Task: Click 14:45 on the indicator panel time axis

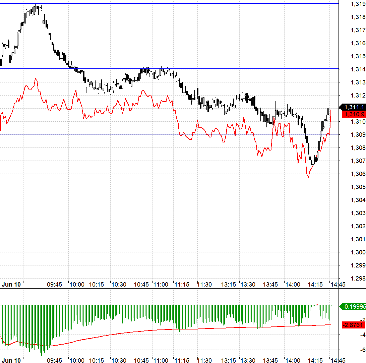Action: (338, 360)
